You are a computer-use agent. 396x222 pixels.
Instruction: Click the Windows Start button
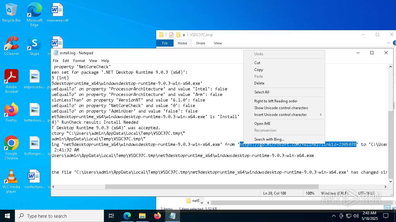(x=7, y=216)
